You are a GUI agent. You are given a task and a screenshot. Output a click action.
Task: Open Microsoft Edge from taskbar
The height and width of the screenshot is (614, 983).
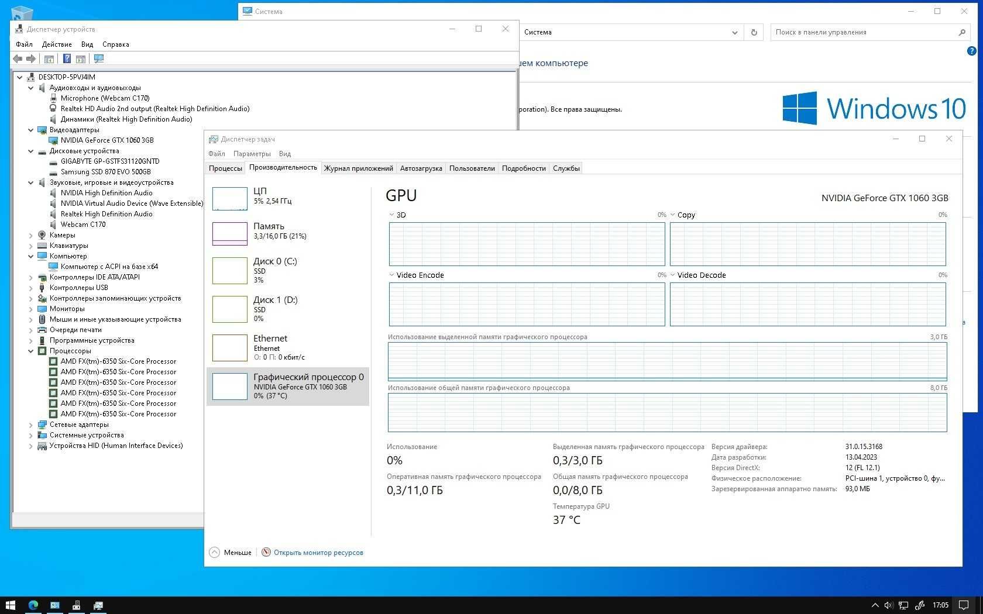(33, 605)
